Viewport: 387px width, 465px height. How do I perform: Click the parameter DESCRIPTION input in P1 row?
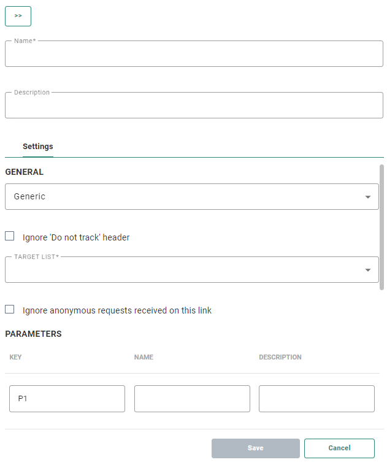pyautogui.click(x=316, y=399)
